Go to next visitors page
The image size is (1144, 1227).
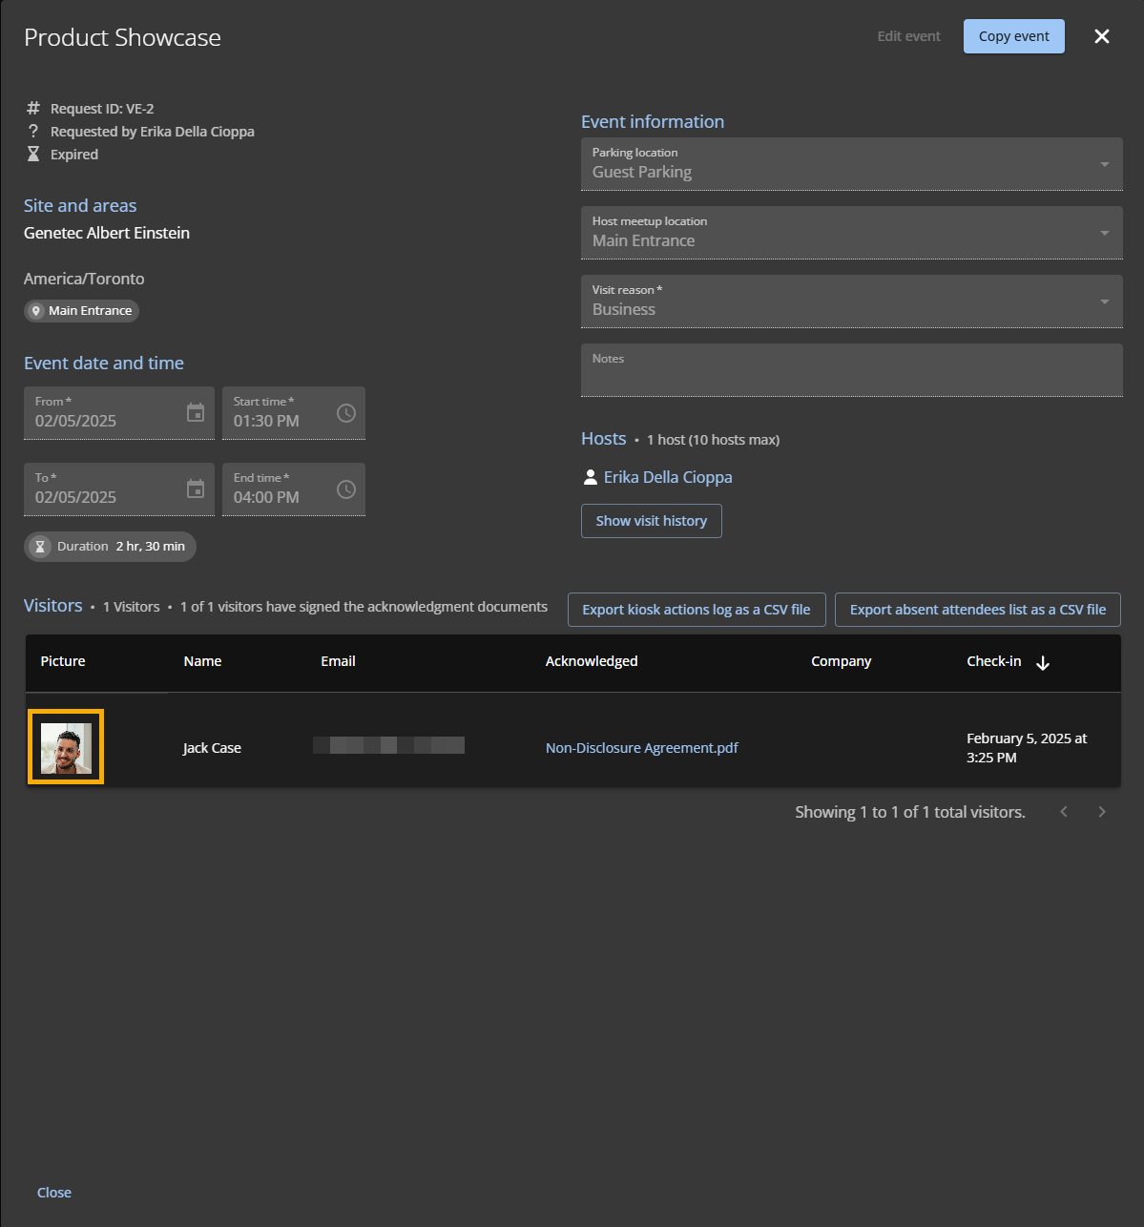[x=1102, y=812]
